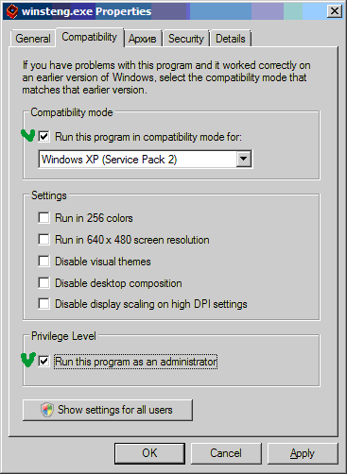Open the Details tab
This screenshot has height=474, width=347.
[x=231, y=39]
